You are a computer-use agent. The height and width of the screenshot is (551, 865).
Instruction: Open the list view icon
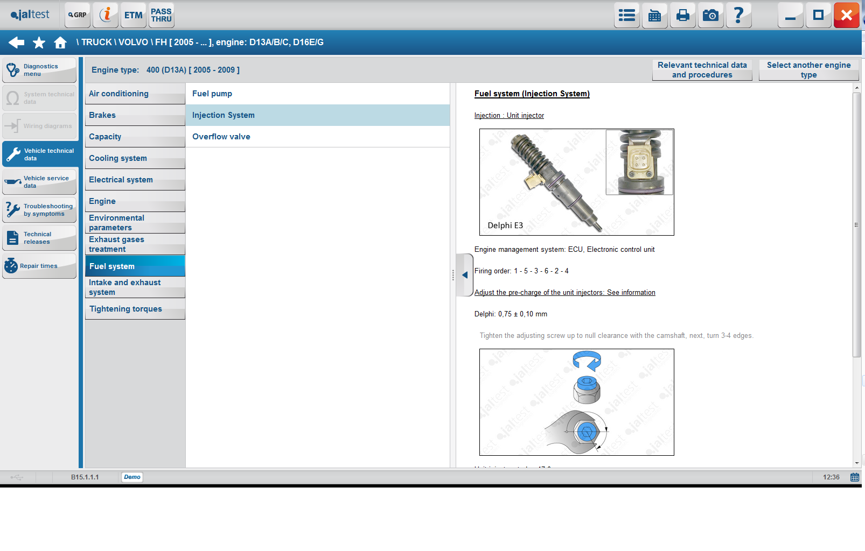[626, 15]
